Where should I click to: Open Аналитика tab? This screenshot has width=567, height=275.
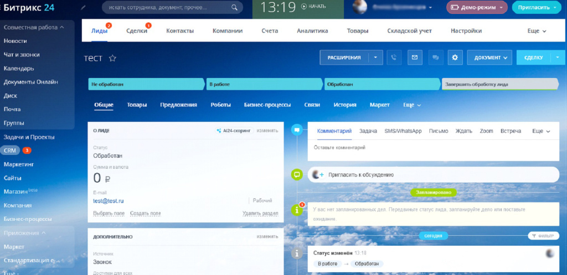pyautogui.click(x=312, y=31)
